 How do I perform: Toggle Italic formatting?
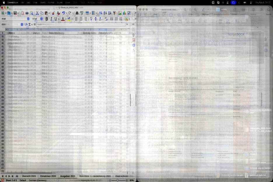click(x=51, y=19)
